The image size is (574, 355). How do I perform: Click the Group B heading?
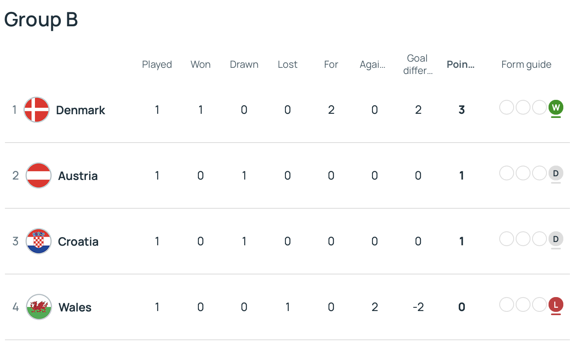click(41, 19)
